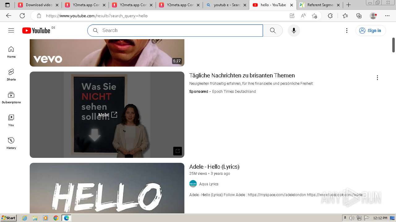Screen dimensions: 396x222
Task: Open the Epoch Times ad thumbnail
Action: click(x=107, y=115)
